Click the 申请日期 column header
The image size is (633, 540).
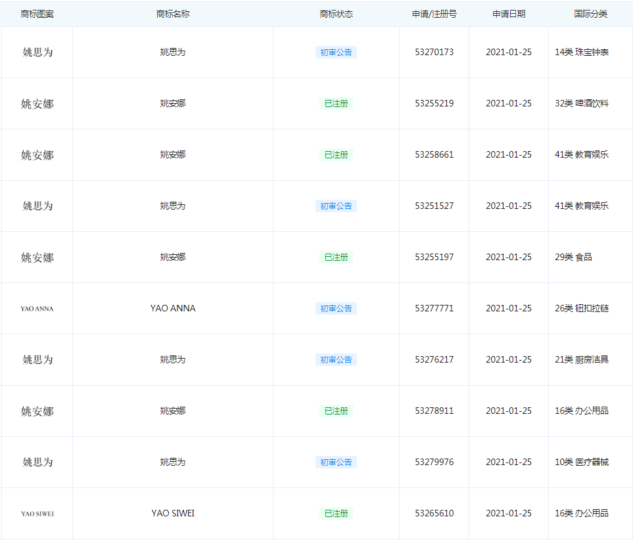509,14
